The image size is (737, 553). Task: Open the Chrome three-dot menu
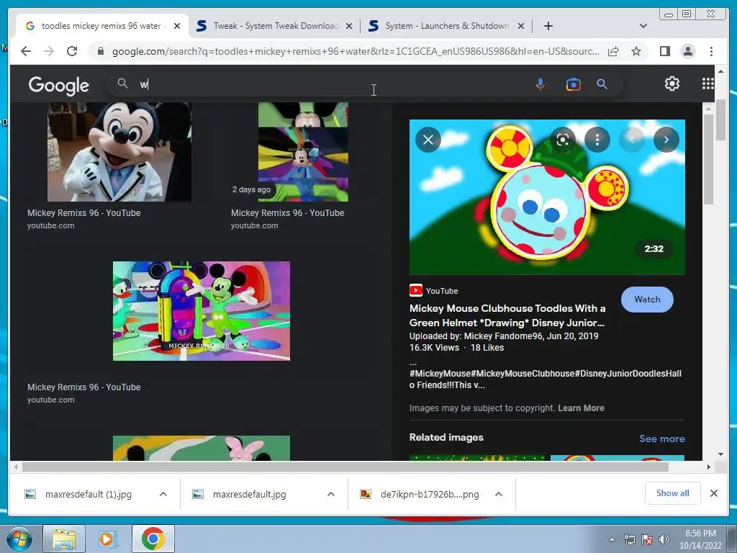pos(712,51)
